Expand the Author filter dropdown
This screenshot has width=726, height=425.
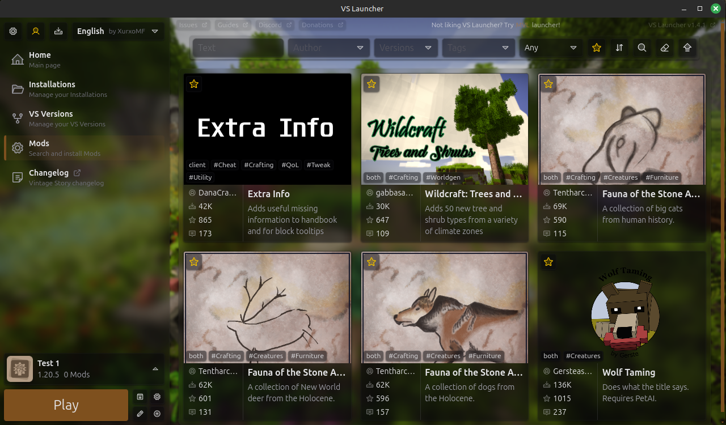click(329, 48)
